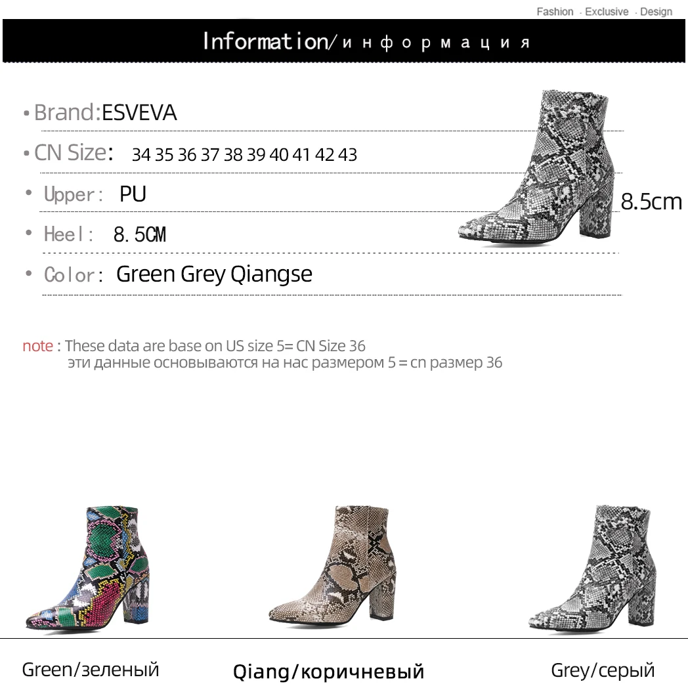Click the US size 5 note sentence
The width and height of the screenshot is (688, 688).
pyautogui.click(x=215, y=346)
